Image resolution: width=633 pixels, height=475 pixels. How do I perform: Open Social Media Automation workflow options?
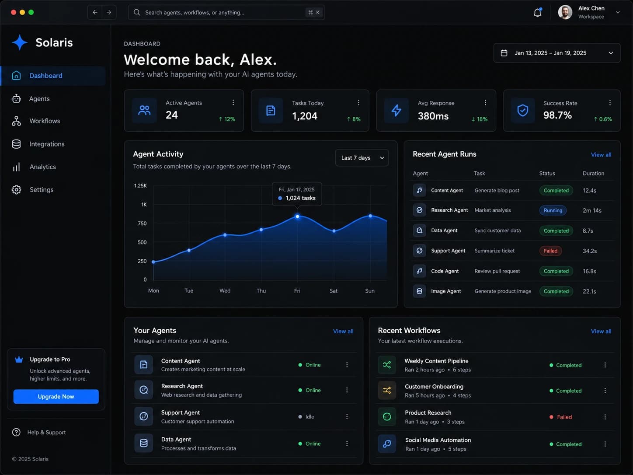tap(605, 444)
